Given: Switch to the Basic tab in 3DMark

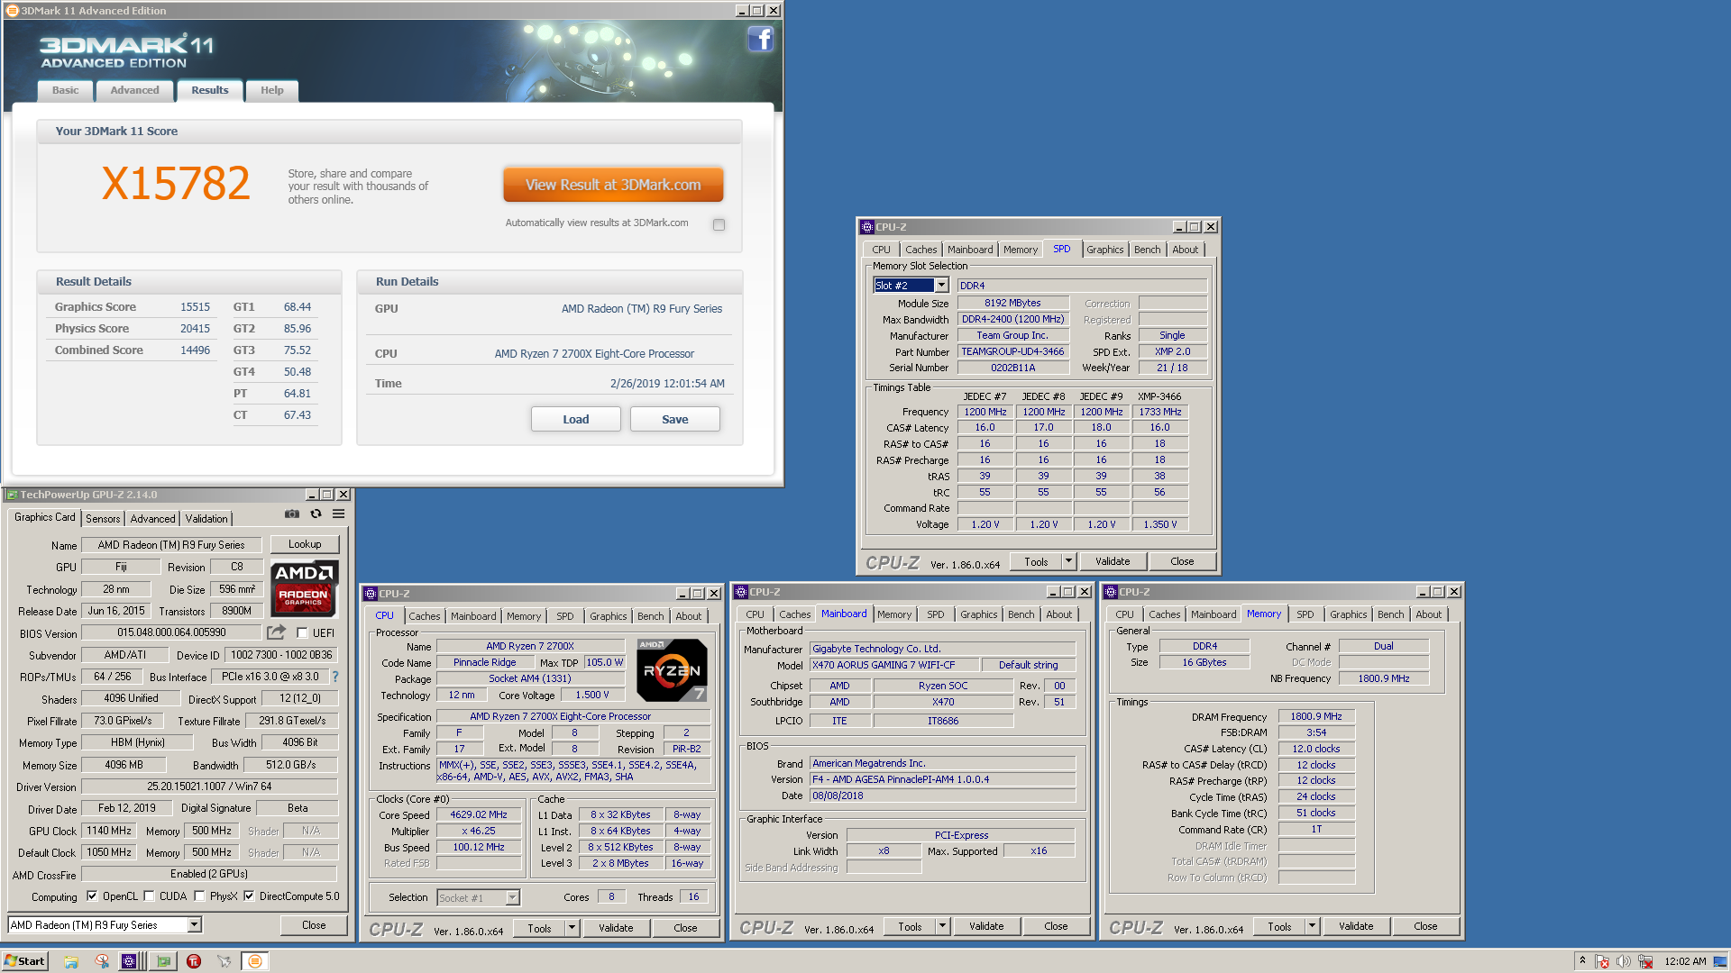Looking at the screenshot, I should 65,90.
